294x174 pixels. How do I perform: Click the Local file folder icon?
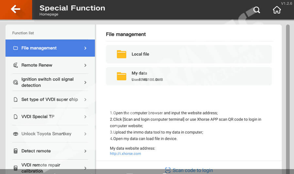coord(122,54)
